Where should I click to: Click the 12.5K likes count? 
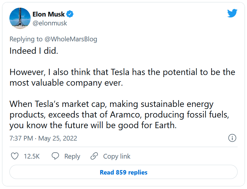[32, 156]
